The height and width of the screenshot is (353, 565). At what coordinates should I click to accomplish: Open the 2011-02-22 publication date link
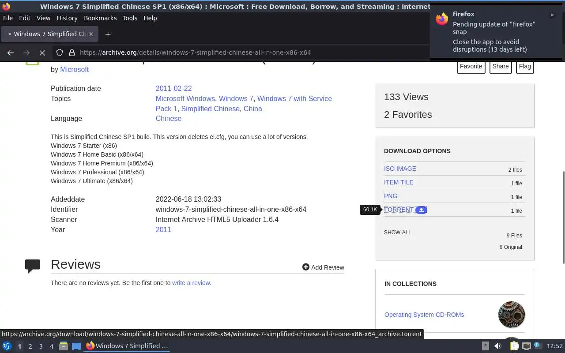point(173,88)
